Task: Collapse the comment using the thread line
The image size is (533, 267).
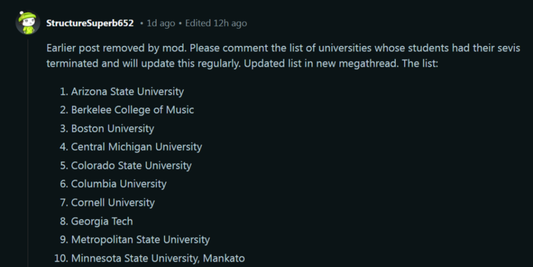Action: (x=28, y=153)
